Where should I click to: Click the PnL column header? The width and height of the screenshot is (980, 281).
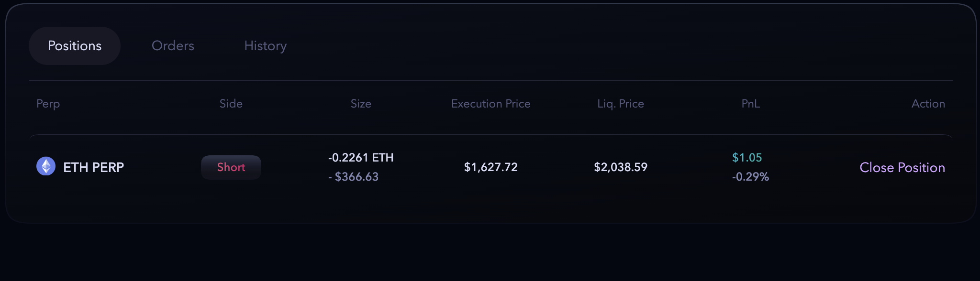(750, 104)
